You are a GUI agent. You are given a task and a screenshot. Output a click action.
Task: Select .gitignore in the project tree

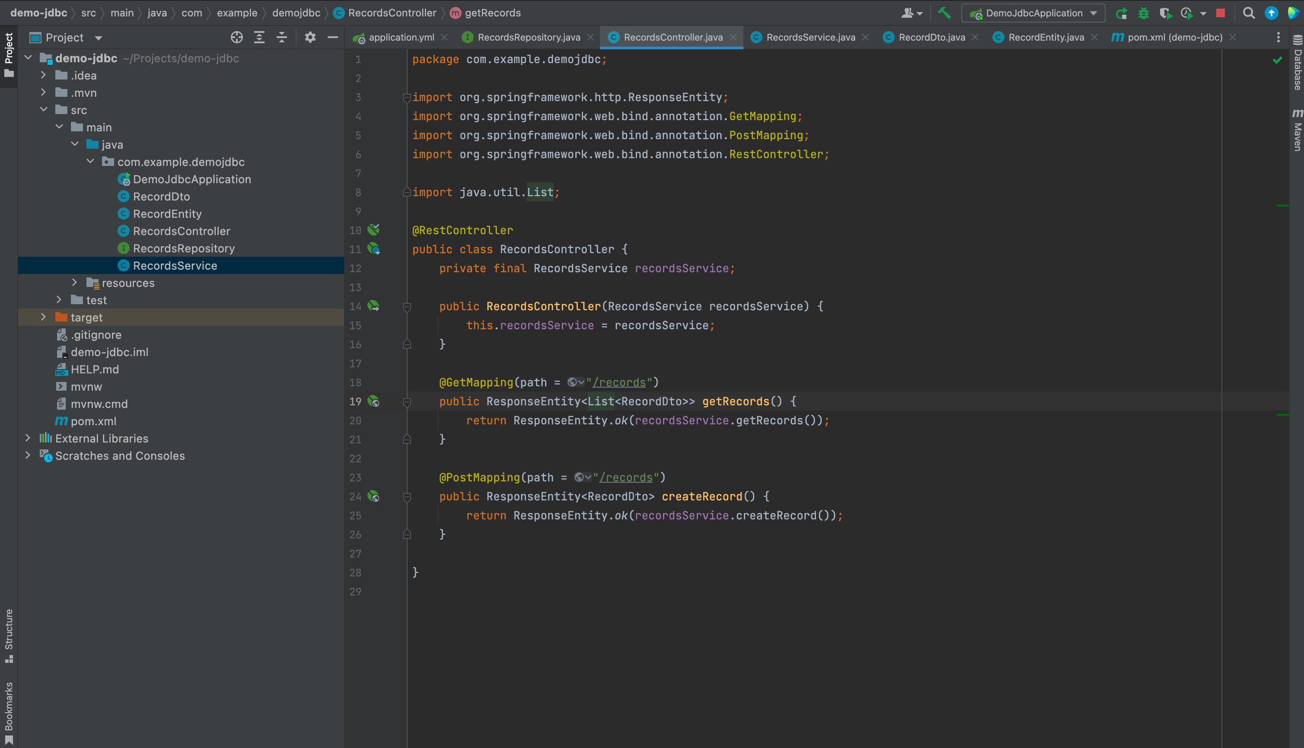(96, 334)
